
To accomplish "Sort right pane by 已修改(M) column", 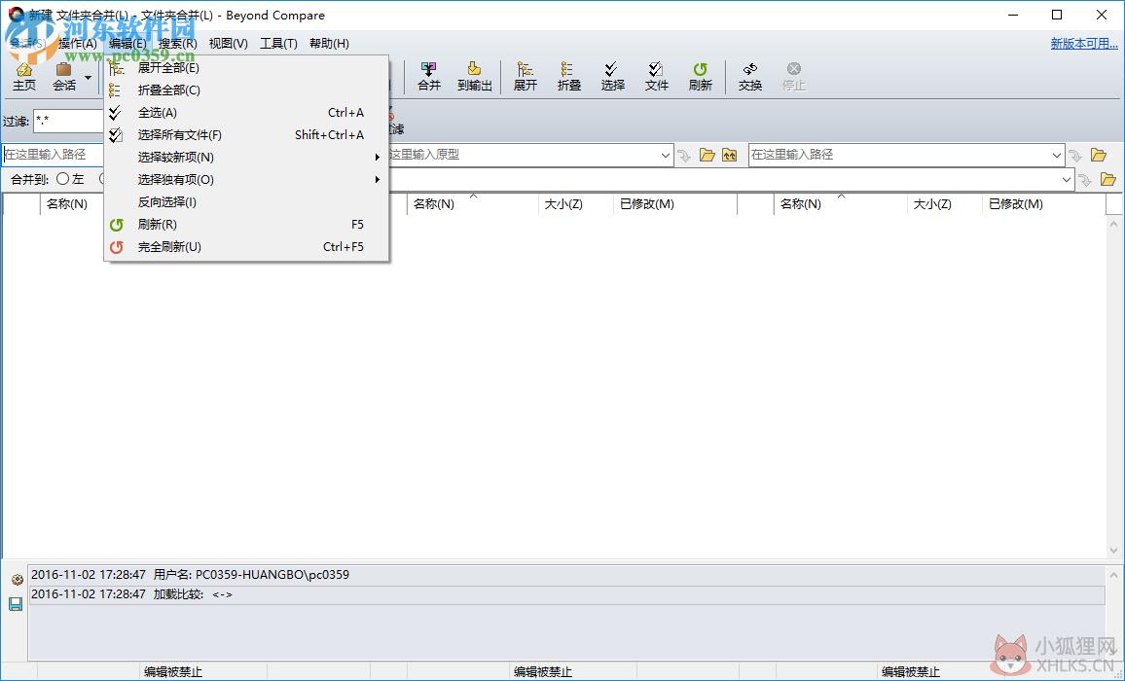I will [1044, 203].
